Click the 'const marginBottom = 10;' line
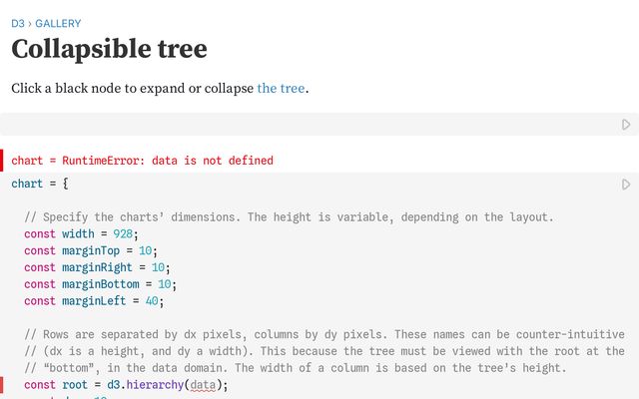This screenshot has width=639, height=399. [100, 284]
